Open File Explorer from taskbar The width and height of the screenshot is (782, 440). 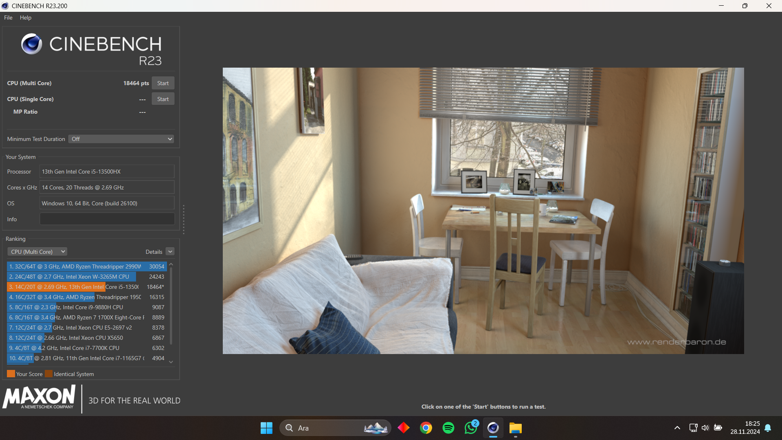pyautogui.click(x=515, y=428)
